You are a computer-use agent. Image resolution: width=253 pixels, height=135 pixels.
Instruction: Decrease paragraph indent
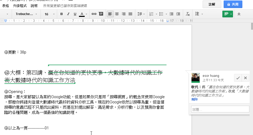click(x=171, y=14)
